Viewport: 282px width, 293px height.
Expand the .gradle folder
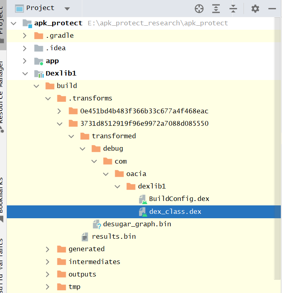pyautogui.click(x=25, y=36)
